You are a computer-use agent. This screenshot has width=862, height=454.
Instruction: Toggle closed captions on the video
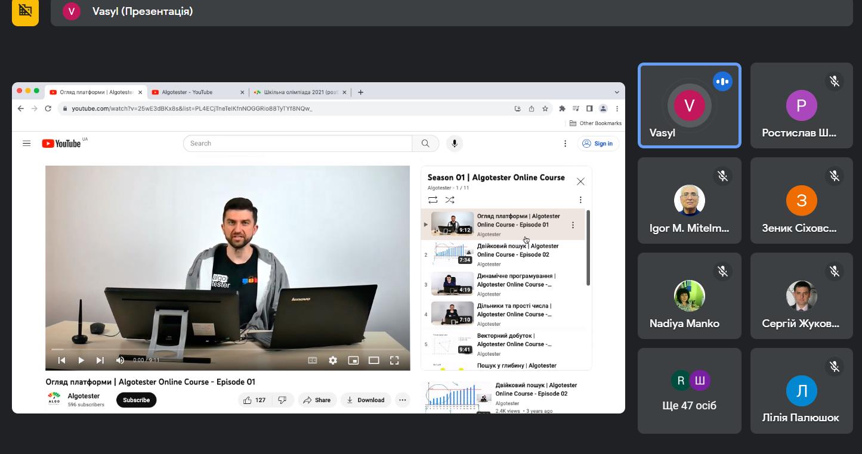click(x=312, y=360)
